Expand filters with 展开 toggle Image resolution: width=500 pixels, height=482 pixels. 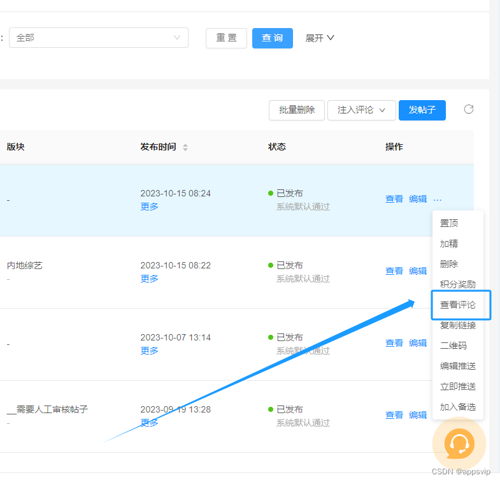click(320, 38)
